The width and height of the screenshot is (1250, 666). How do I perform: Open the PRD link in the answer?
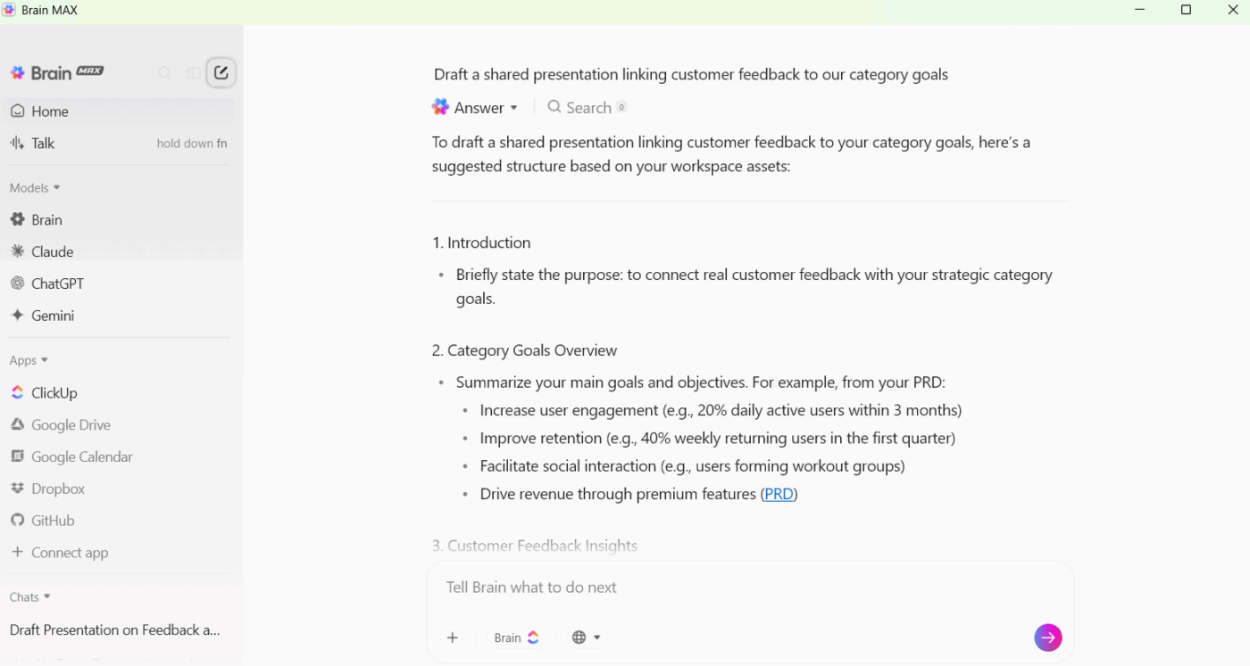(x=778, y=493)
